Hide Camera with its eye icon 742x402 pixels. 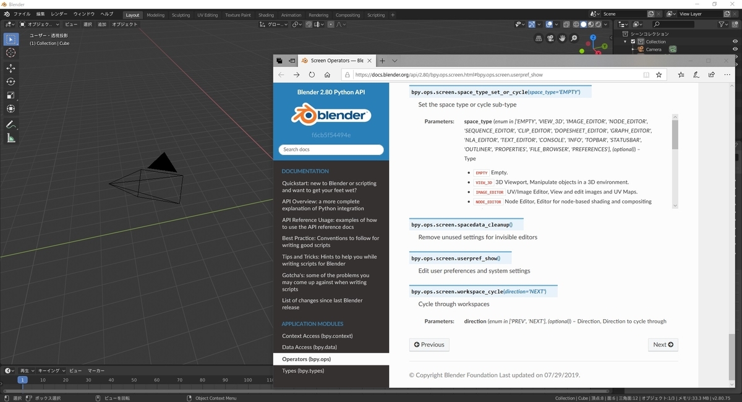click(735, 49)
